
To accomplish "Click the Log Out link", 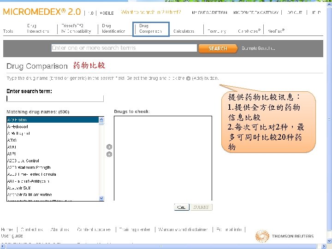I will [x=295, y=12].
